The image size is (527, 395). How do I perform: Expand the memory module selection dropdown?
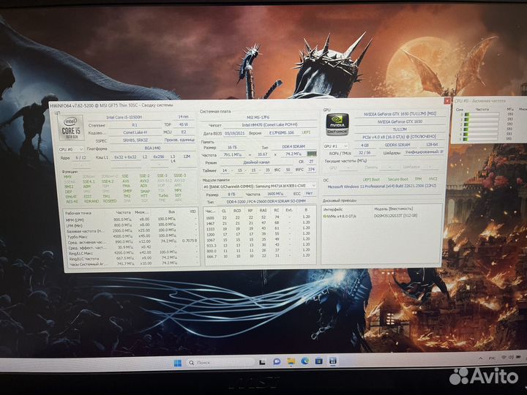coord(259,186)
